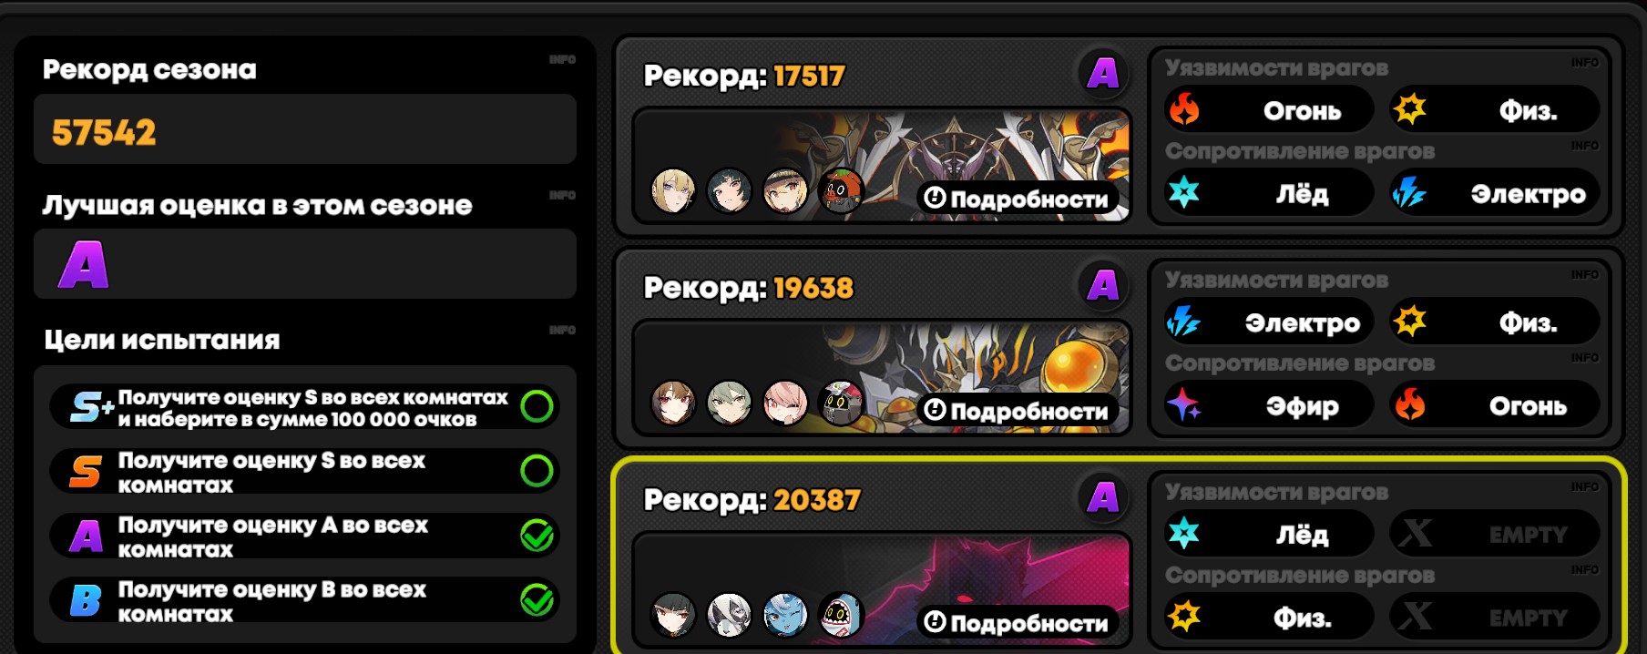Click the Эфир ether icon in second room
The image size is (1647, 654).
tap(1184, 405)
